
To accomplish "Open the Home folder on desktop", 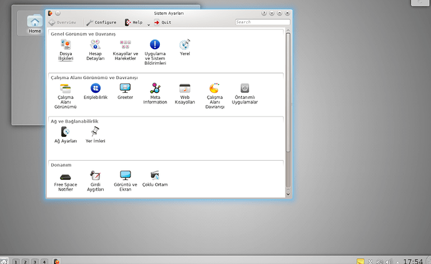I will click(x=34, y=24).
